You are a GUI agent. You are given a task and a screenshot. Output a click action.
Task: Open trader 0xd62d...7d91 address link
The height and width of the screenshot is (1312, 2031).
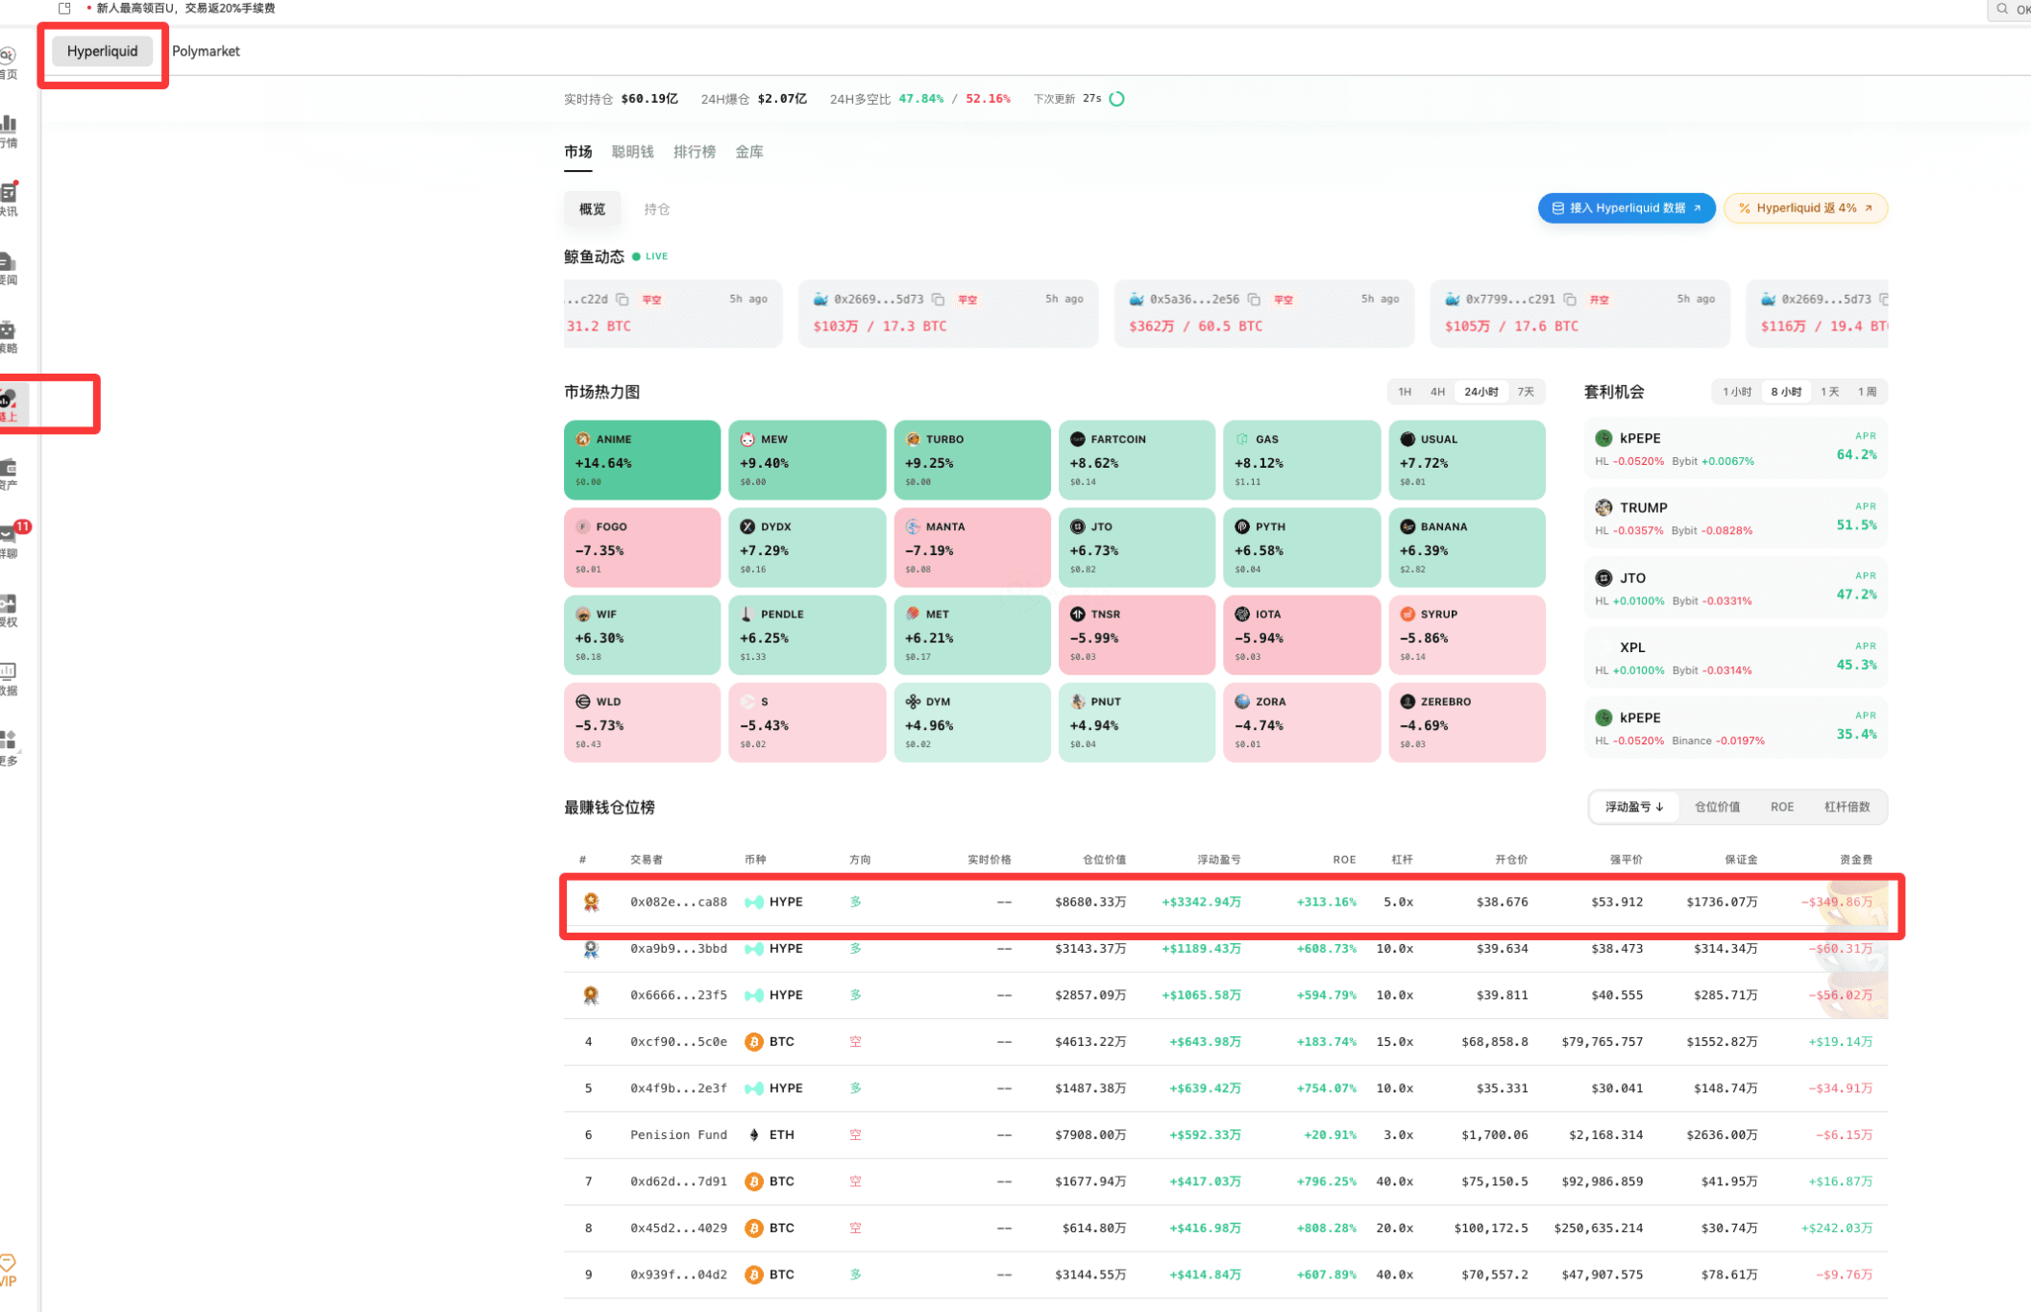(678, 1181)
